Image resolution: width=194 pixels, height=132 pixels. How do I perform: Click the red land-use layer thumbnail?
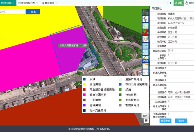click(x=145, y=32)
